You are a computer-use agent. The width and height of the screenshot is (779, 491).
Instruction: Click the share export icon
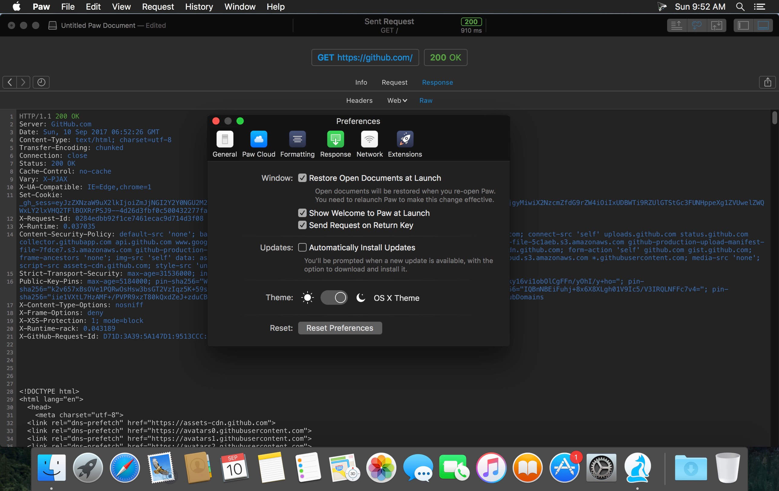pos(767,82)
